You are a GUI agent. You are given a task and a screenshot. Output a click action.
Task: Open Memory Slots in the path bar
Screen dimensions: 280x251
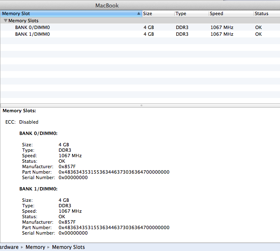click(x=68, y=247)
